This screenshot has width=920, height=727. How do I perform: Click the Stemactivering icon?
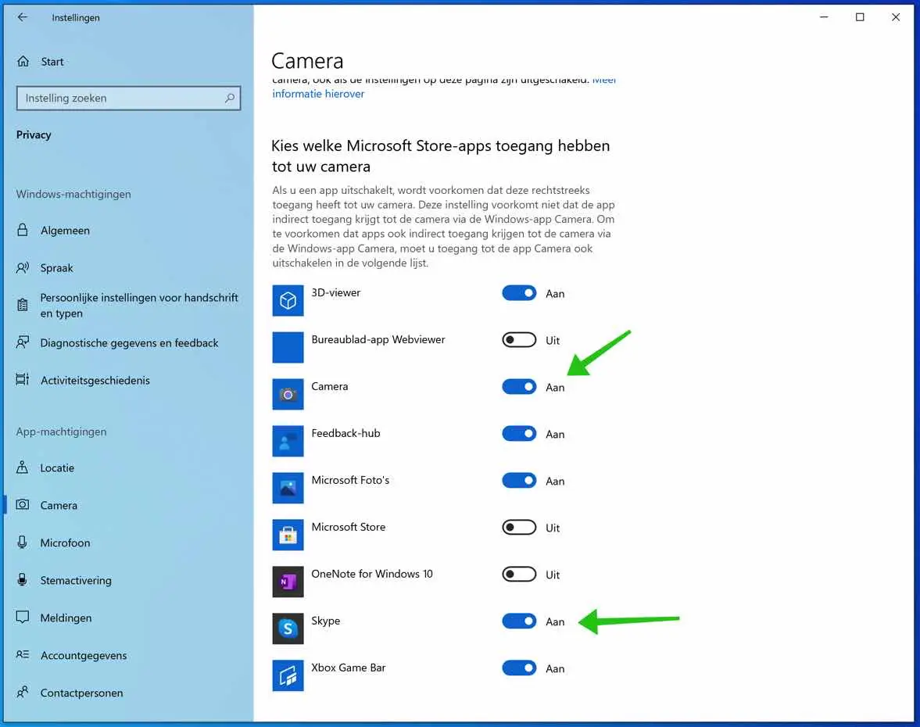coord(23,580)
